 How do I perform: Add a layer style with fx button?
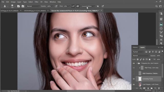point(141,88)
